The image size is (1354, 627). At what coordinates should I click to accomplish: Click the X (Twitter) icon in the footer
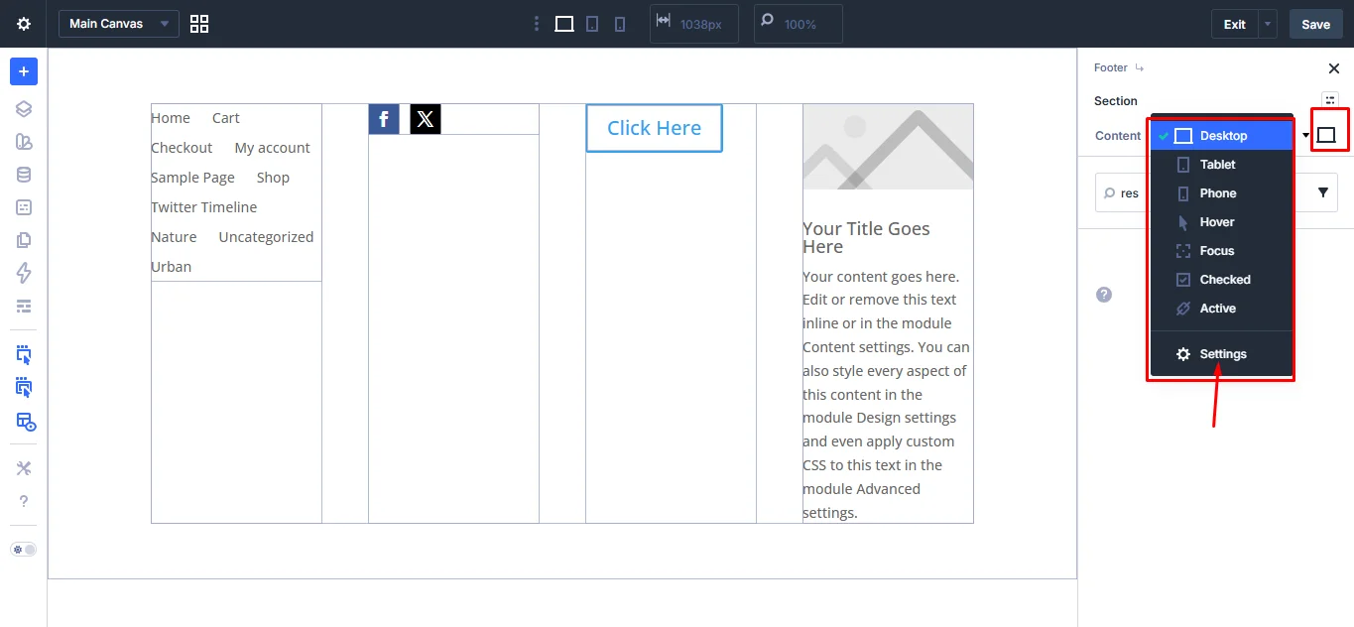tap(426, 119)
